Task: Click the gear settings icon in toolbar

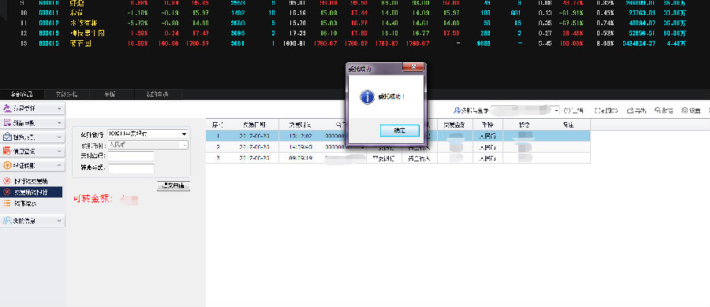Action: (685, 110)
